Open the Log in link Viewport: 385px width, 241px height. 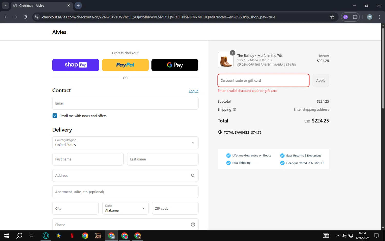194,91
